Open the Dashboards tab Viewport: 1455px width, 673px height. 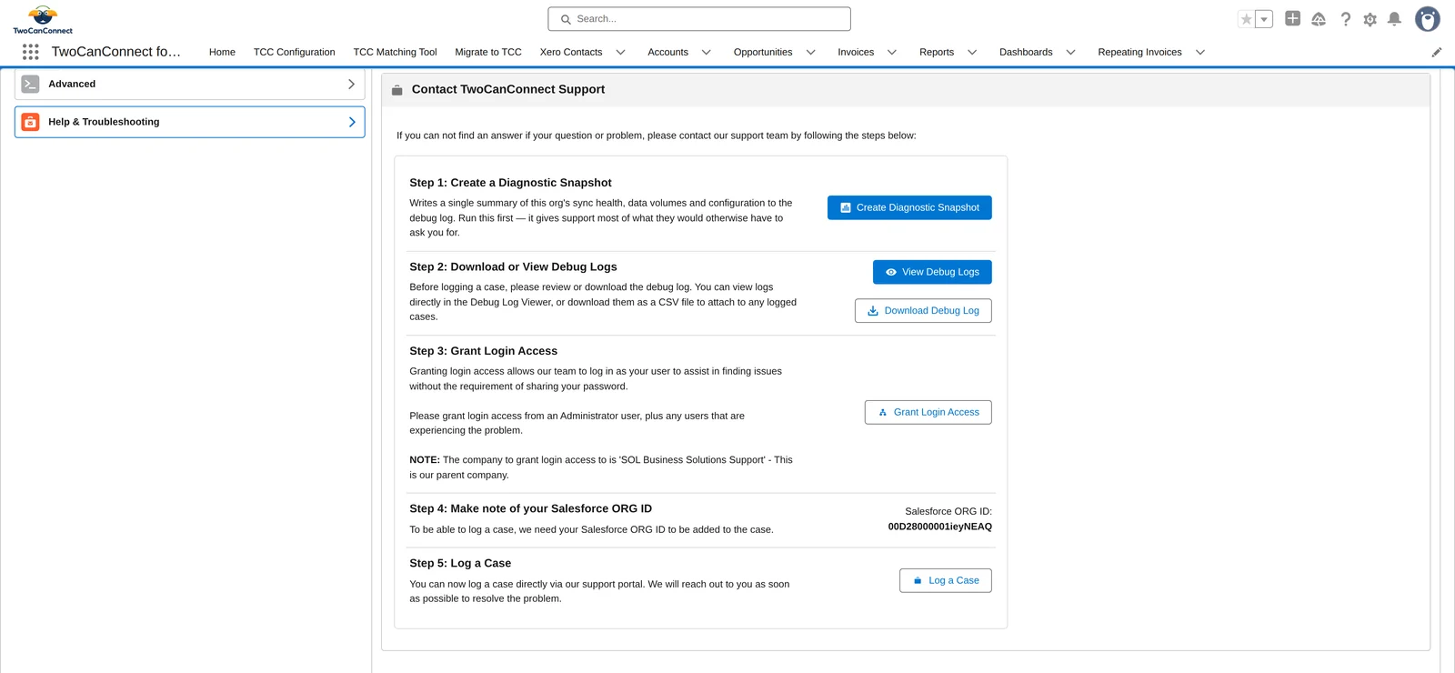tap(1026, 52)
